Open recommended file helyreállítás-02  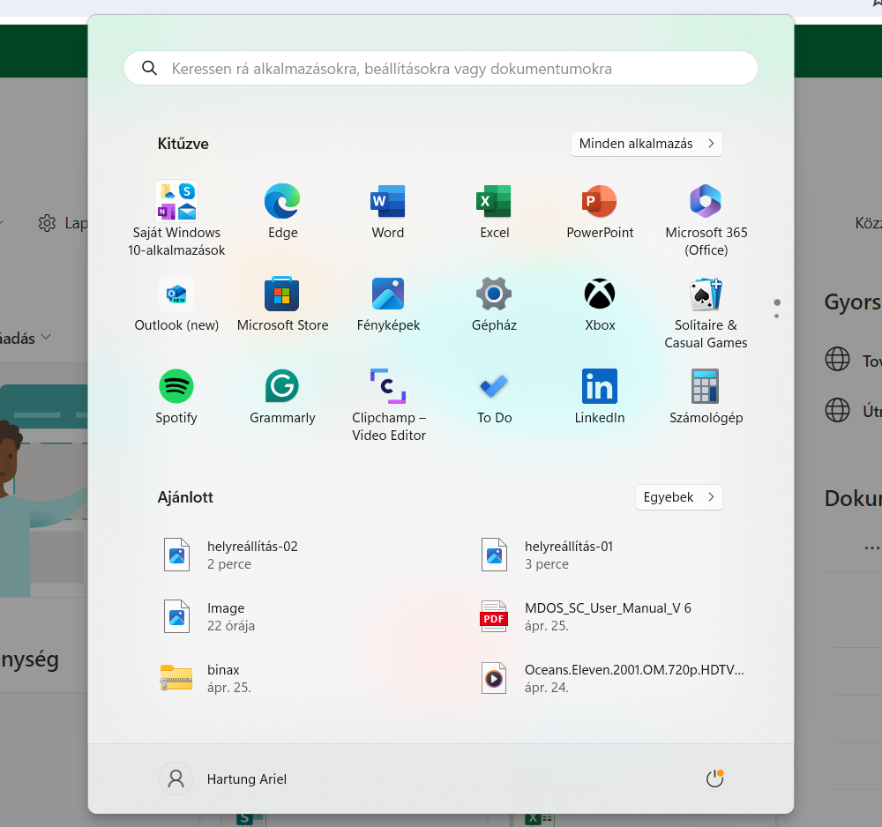point(251,555)
